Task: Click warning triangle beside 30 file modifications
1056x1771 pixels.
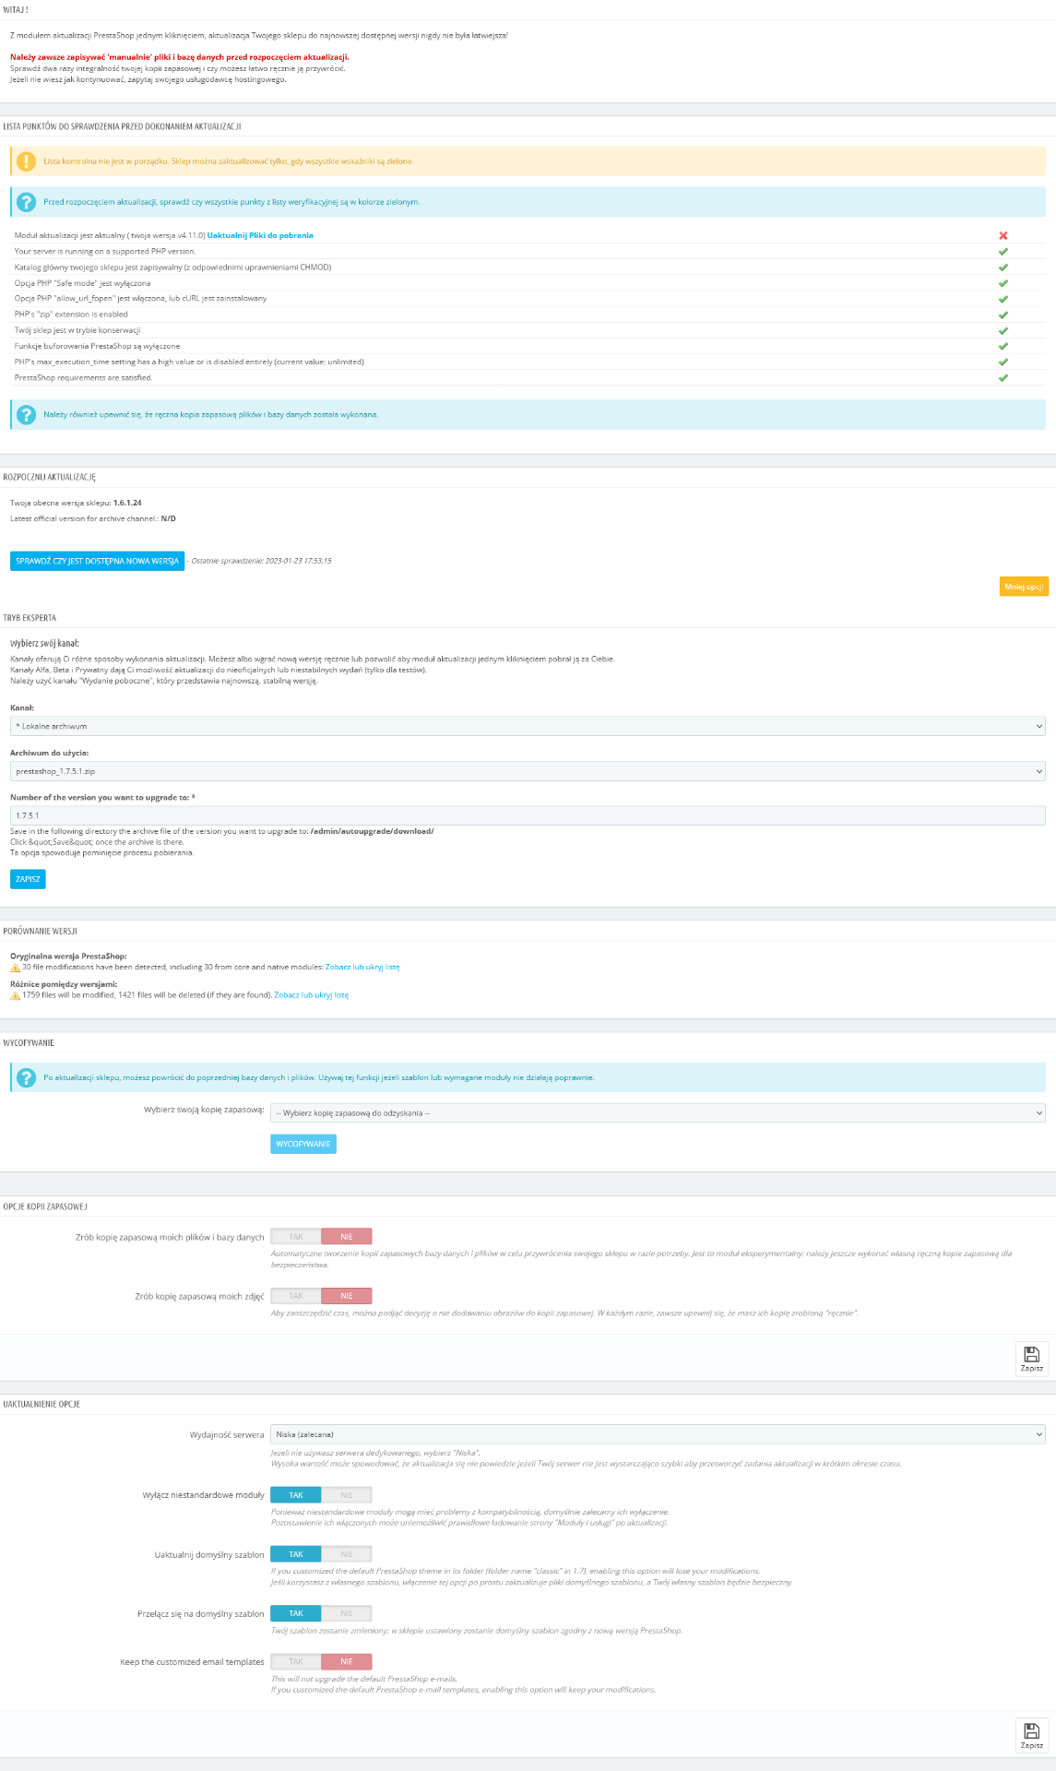Action: [x=15, y=968]
